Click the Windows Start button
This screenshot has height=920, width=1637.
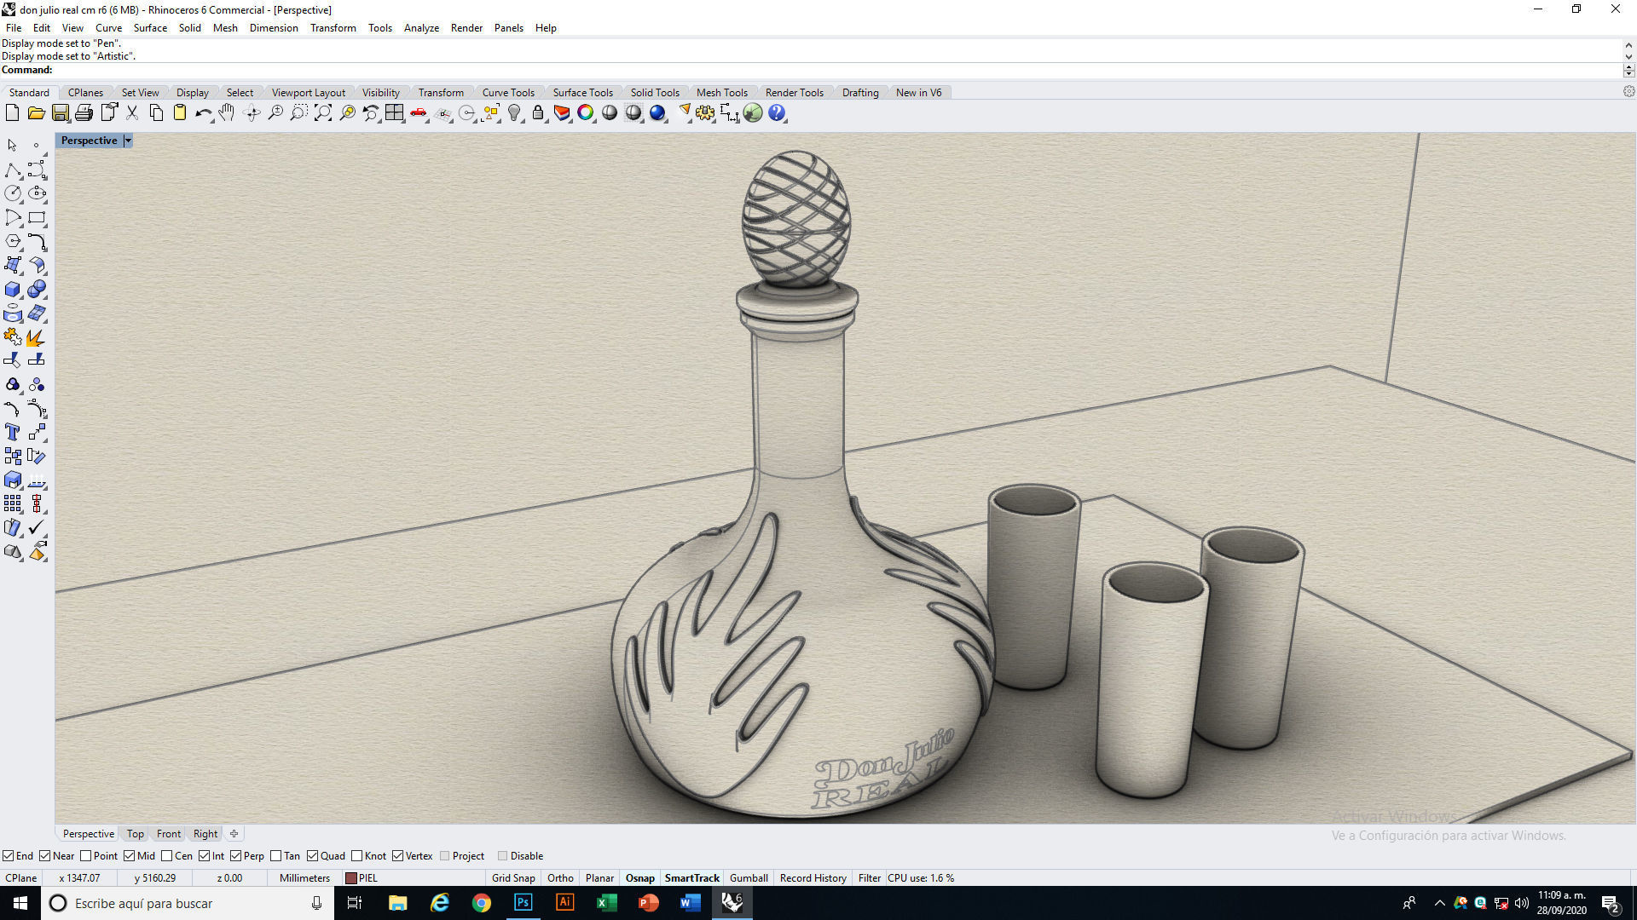[x=20, y=903]
